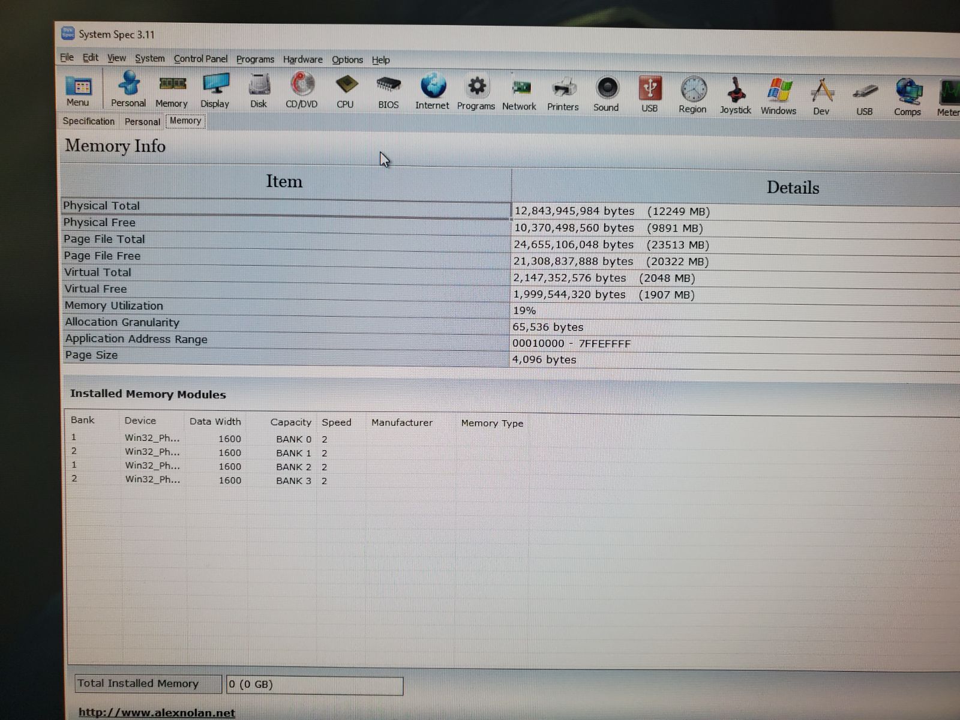Click the 19% utilization value

coord(524,311)
